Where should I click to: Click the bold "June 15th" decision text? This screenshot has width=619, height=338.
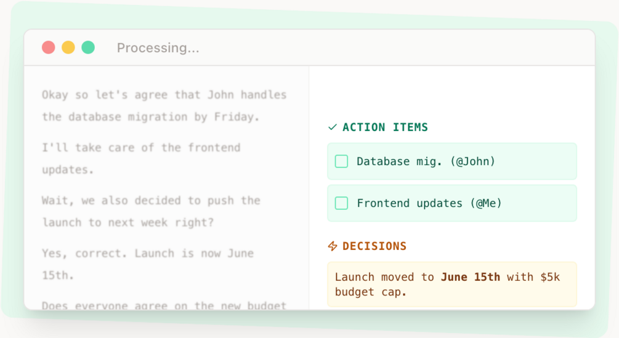click(x=470, y=277)
